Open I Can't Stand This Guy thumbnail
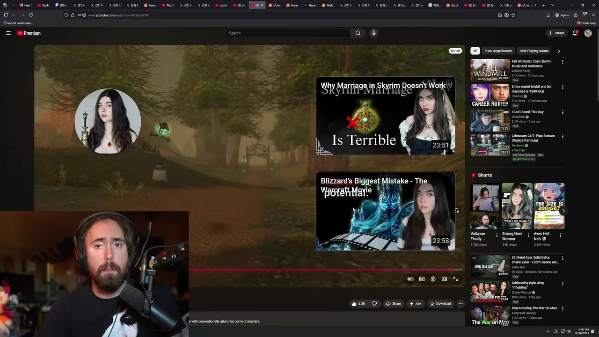 pos(490,120)
